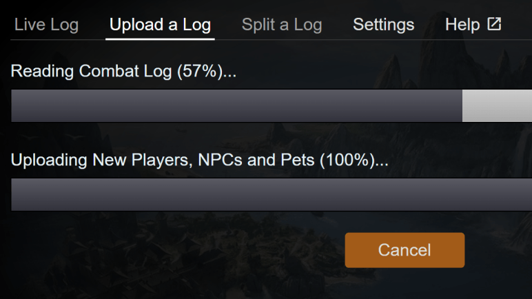Click the white underline beneath Upload a Log
The height and width of the screenshot is (299, 532).
coord(160,39)
